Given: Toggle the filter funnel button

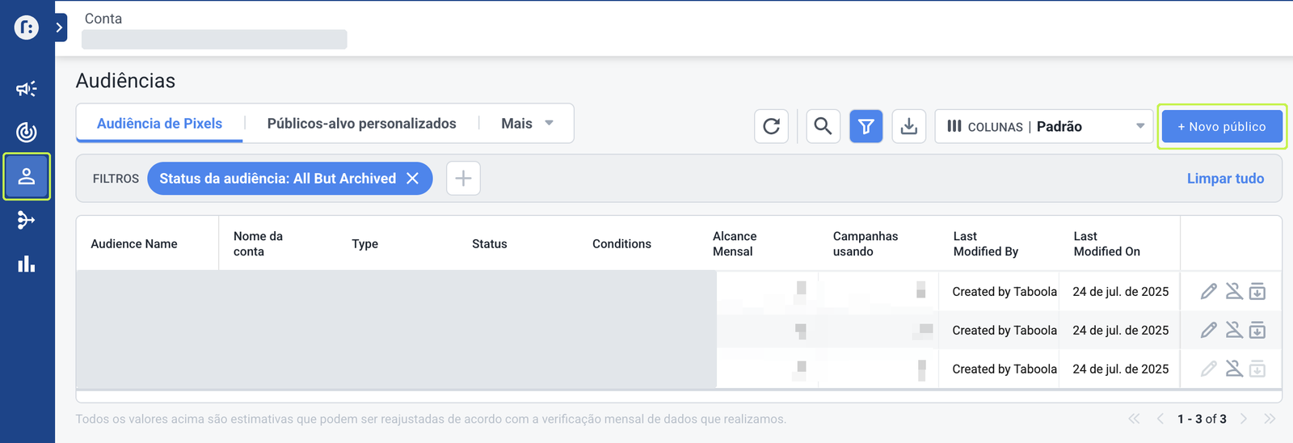Looking at the screenshot, I should [x=866, y=126].
